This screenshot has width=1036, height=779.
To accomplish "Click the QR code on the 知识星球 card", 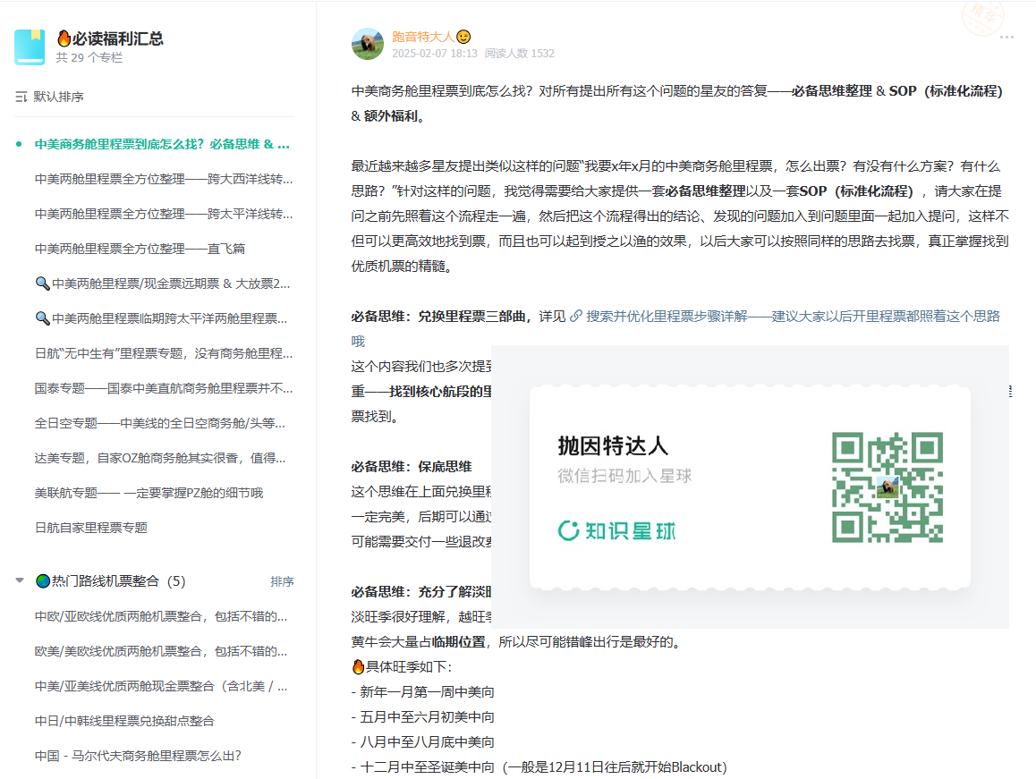I will pyautogui.click(x=887, y=487).
